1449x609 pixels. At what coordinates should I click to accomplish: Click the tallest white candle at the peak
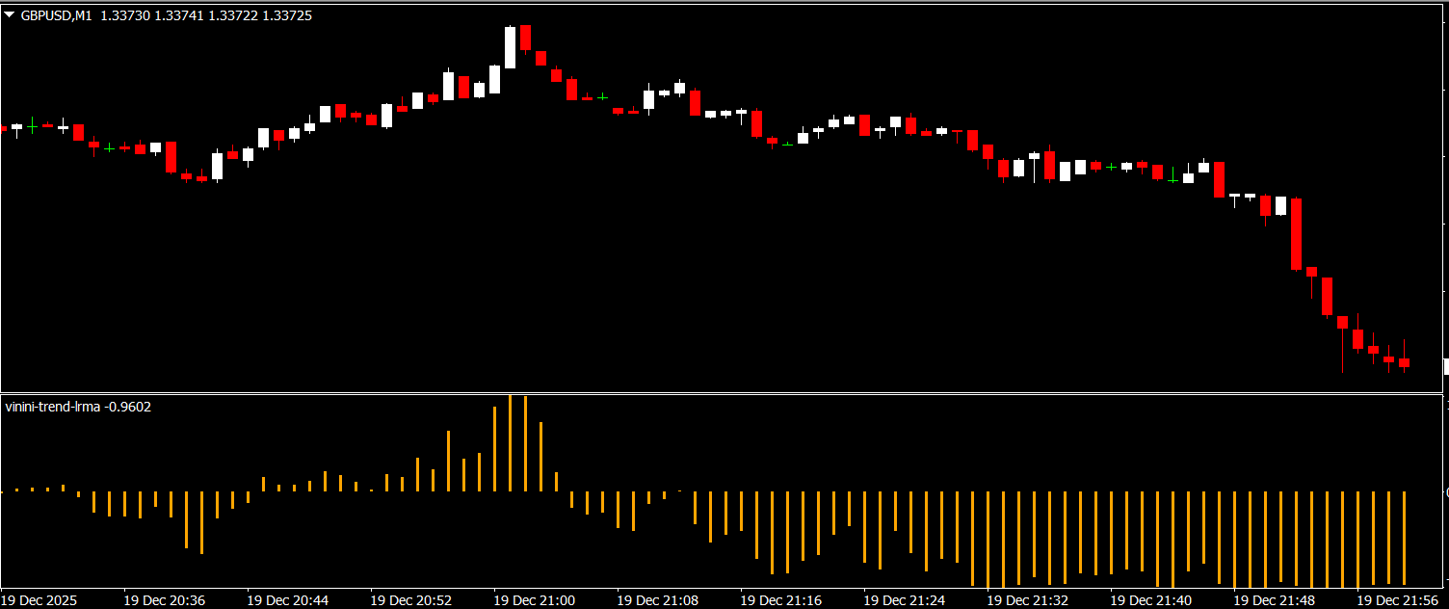(x=510, y=47)
